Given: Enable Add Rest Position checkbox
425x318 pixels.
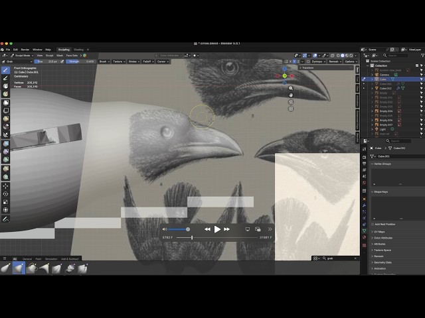Looking at the screenshot, I should [x=373, y=225].
